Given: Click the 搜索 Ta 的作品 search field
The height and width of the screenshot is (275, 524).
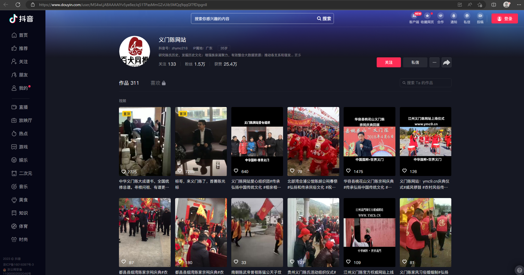Looking at the screenshot, I should [x=425, y=83].
